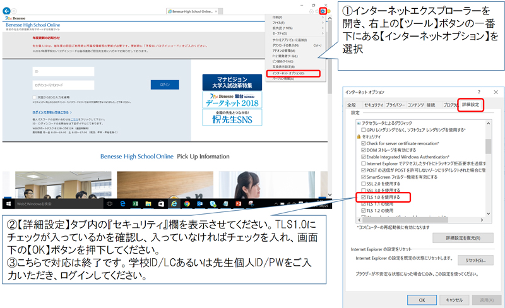
Task: Click the リセット(S)... button
Action: [x=475, y=260]
